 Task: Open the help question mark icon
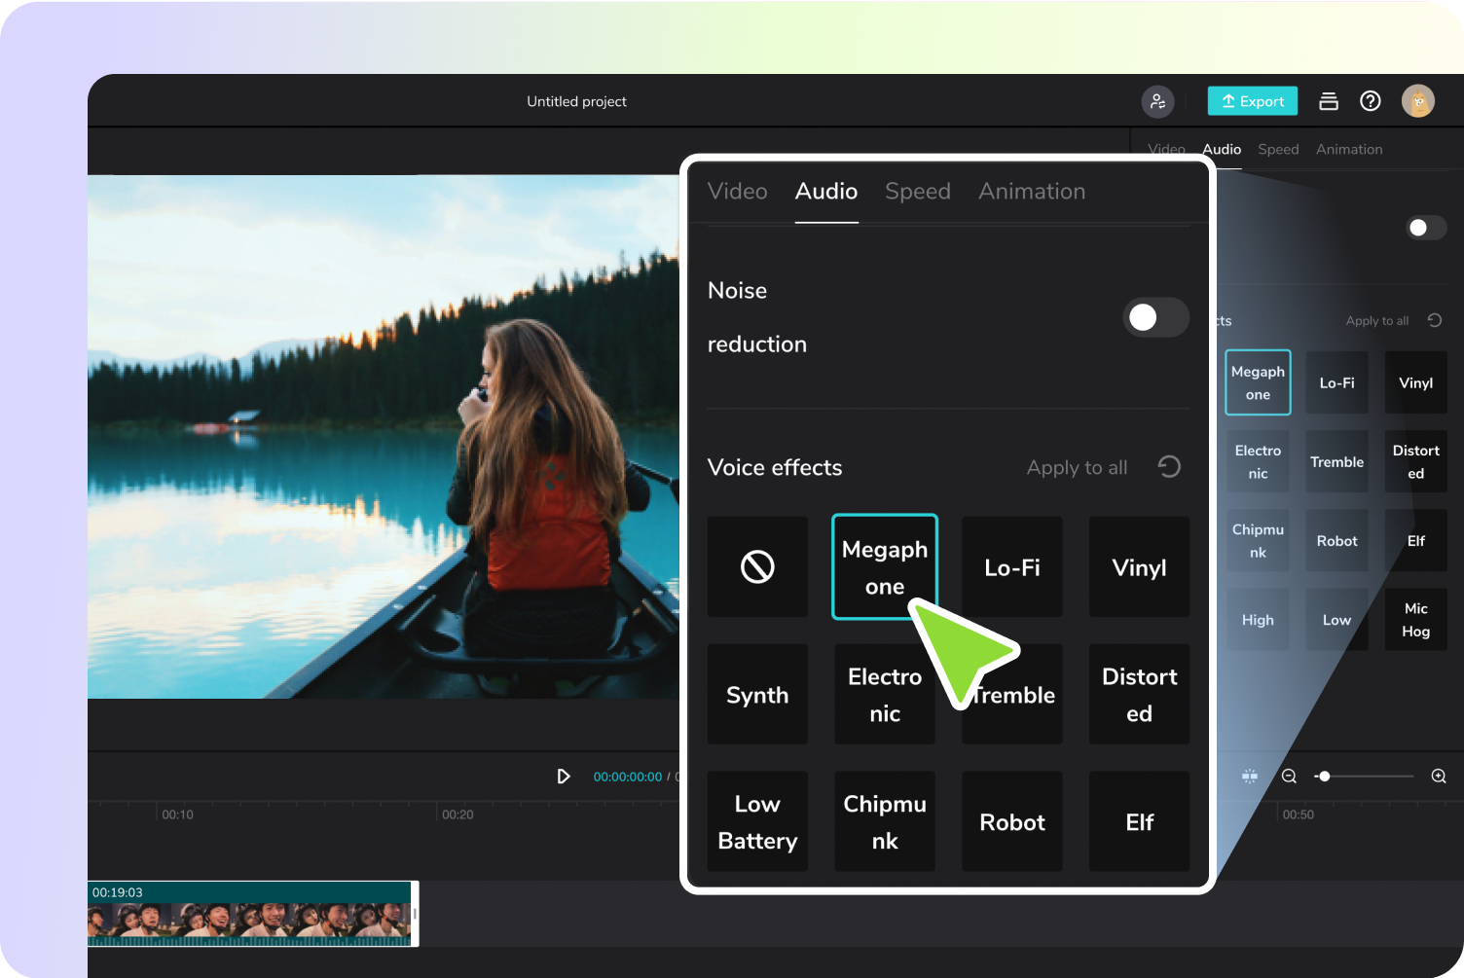[x=1371, y=101]
